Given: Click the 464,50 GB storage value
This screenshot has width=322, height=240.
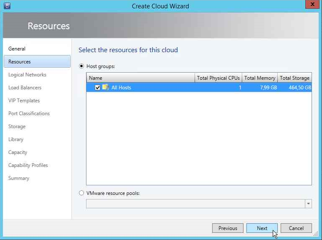Looking at the screenshot, I should (299, 88).
